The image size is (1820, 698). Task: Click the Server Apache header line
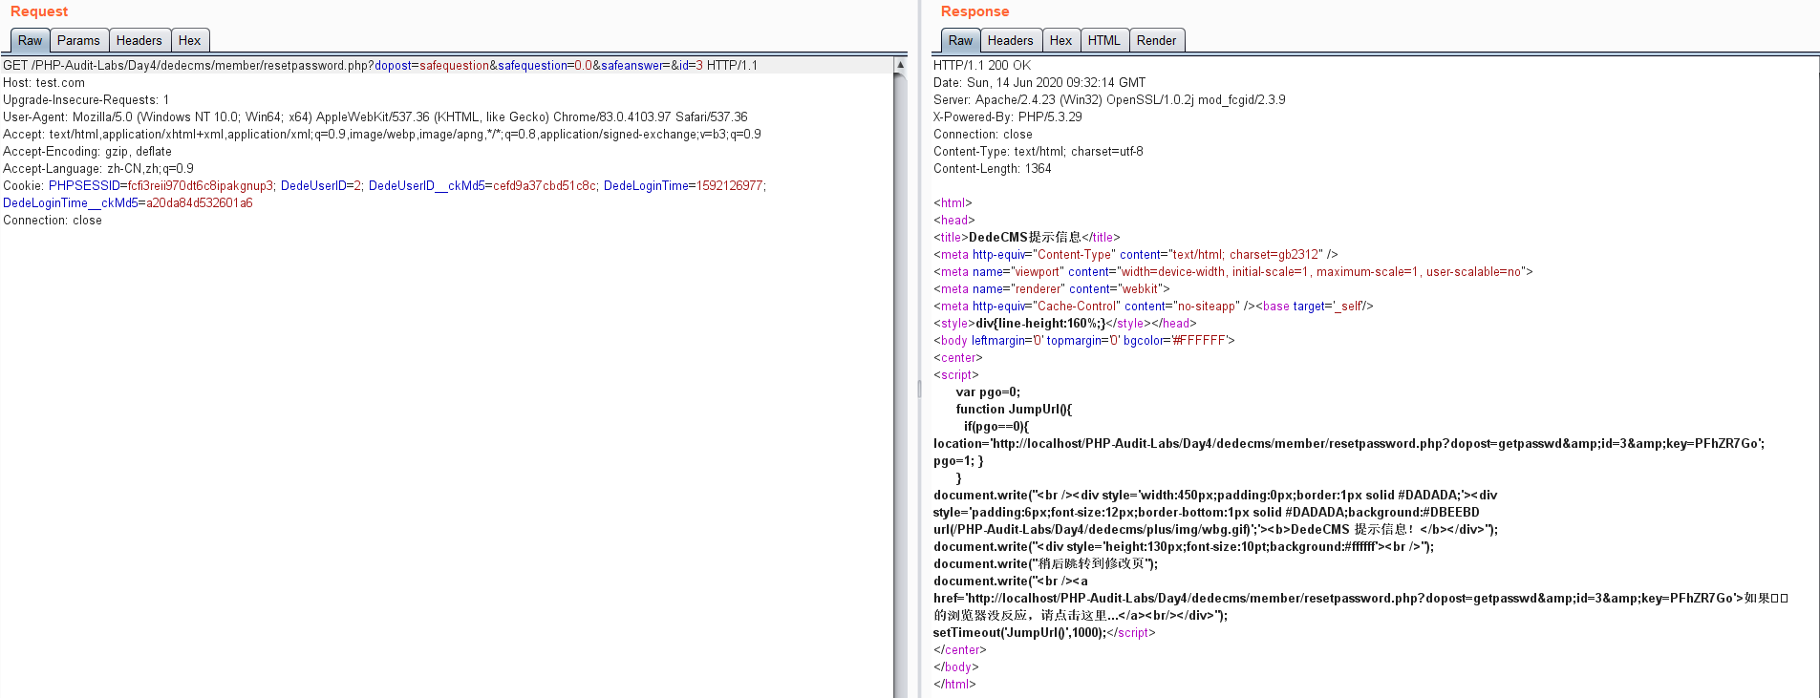click(x=1109, y=100)
